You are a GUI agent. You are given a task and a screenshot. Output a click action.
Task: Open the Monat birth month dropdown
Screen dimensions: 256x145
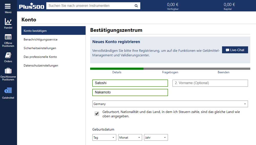point(130,138)
